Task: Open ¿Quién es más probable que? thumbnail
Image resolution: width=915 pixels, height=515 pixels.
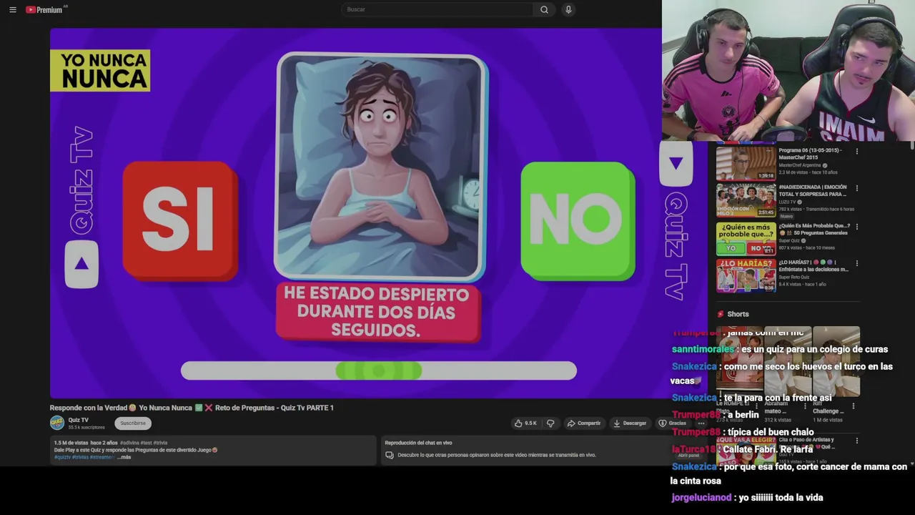Action: click(746, 238)
